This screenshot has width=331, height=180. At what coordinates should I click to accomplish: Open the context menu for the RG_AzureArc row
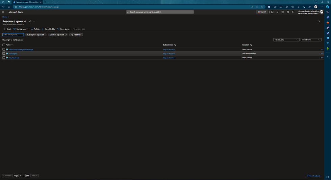tap(322, 58)
